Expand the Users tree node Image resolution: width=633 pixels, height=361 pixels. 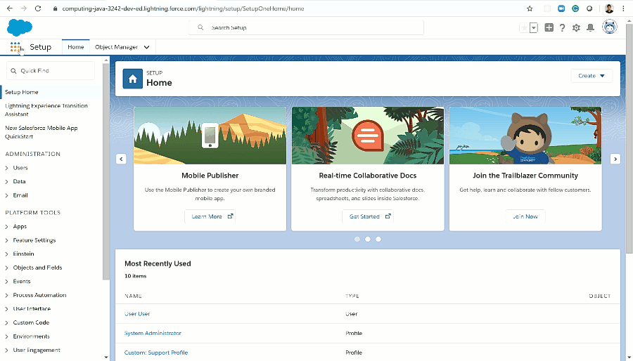(x=6, y=168)
